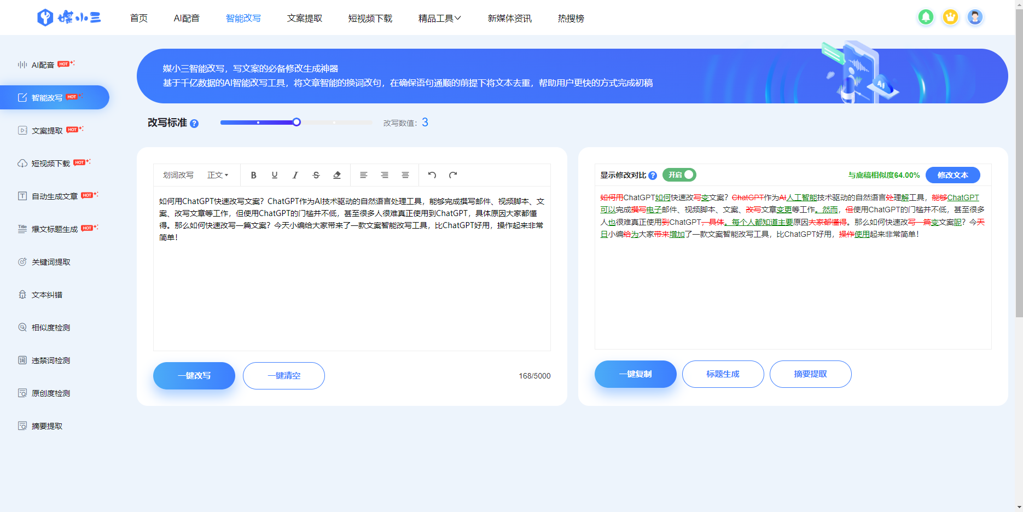Click help icon beside 改写标准

click(x=194, y=124)
